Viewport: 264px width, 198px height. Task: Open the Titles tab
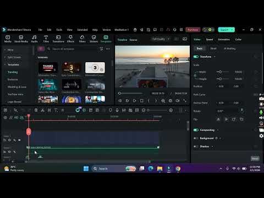[46, 39]
